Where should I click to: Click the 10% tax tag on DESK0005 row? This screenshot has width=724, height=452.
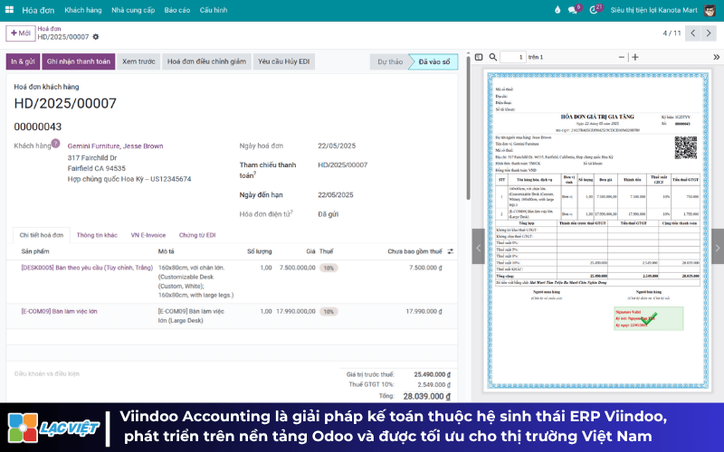[329, 268]
